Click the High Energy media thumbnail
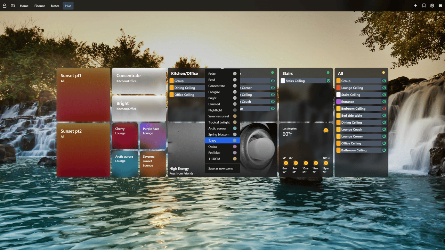The height and width of the screenshot is (250, 445). [x=186, y=149]
